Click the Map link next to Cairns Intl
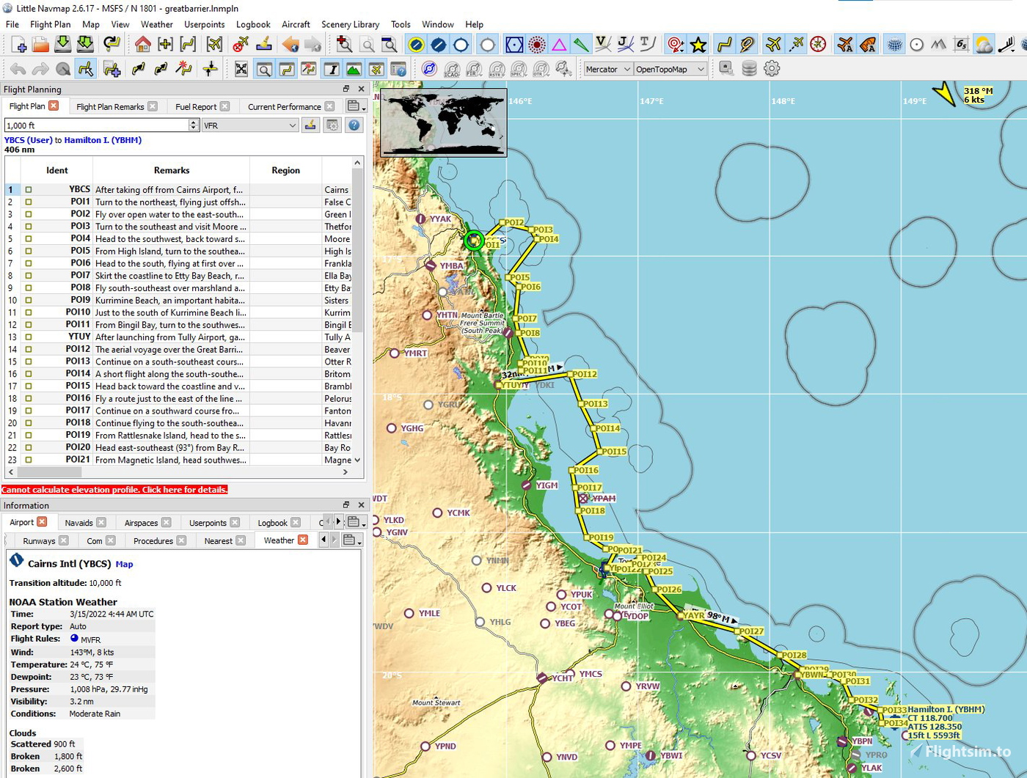Viewport: 1027px width, 778px height. 124,565
